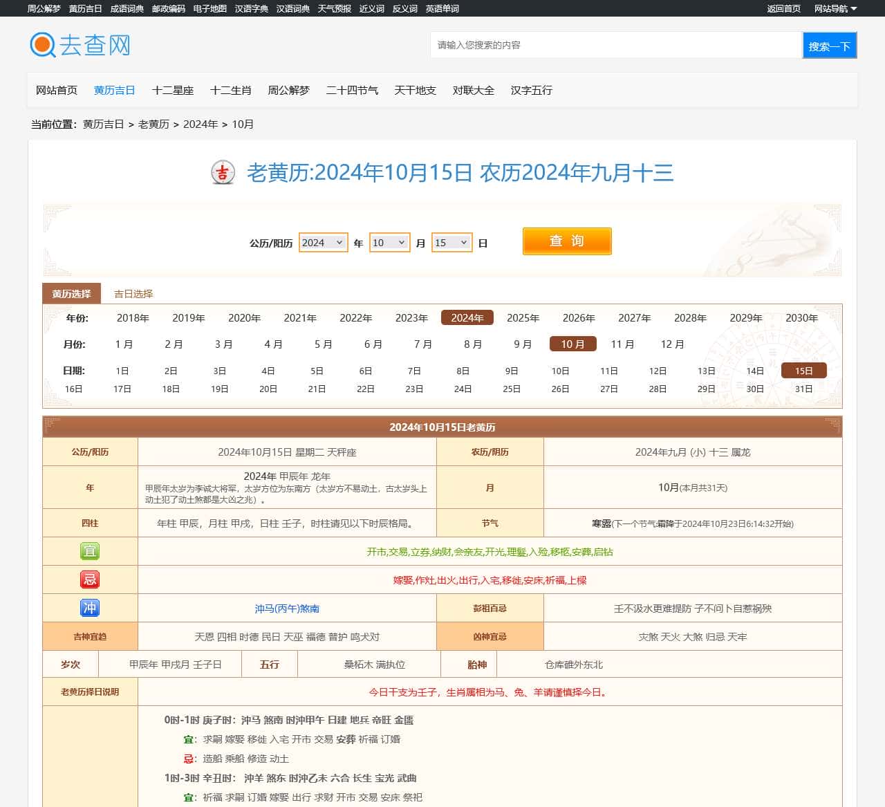
Task: Select month 11月
Action: (x=622, y=344)
